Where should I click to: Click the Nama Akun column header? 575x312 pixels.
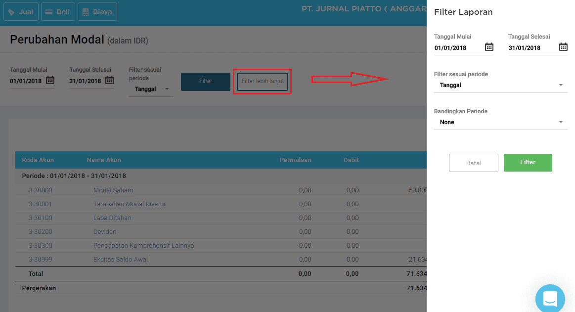(x=104, y=160)
